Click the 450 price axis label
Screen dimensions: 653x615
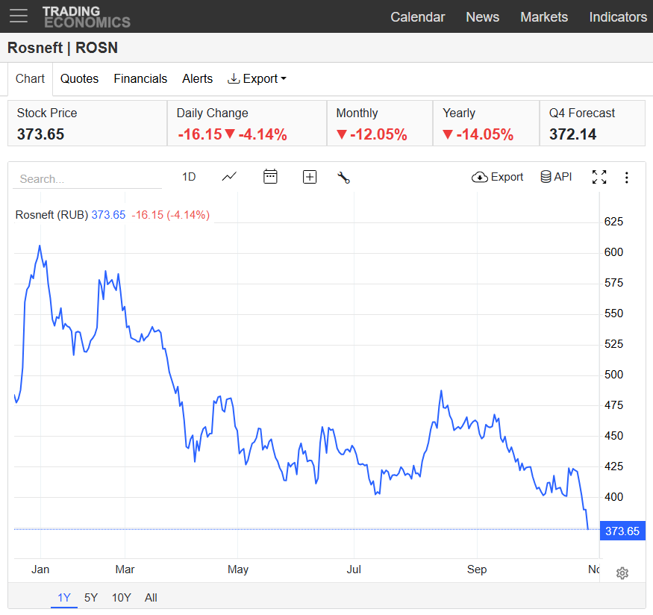[x=613, y=436]
